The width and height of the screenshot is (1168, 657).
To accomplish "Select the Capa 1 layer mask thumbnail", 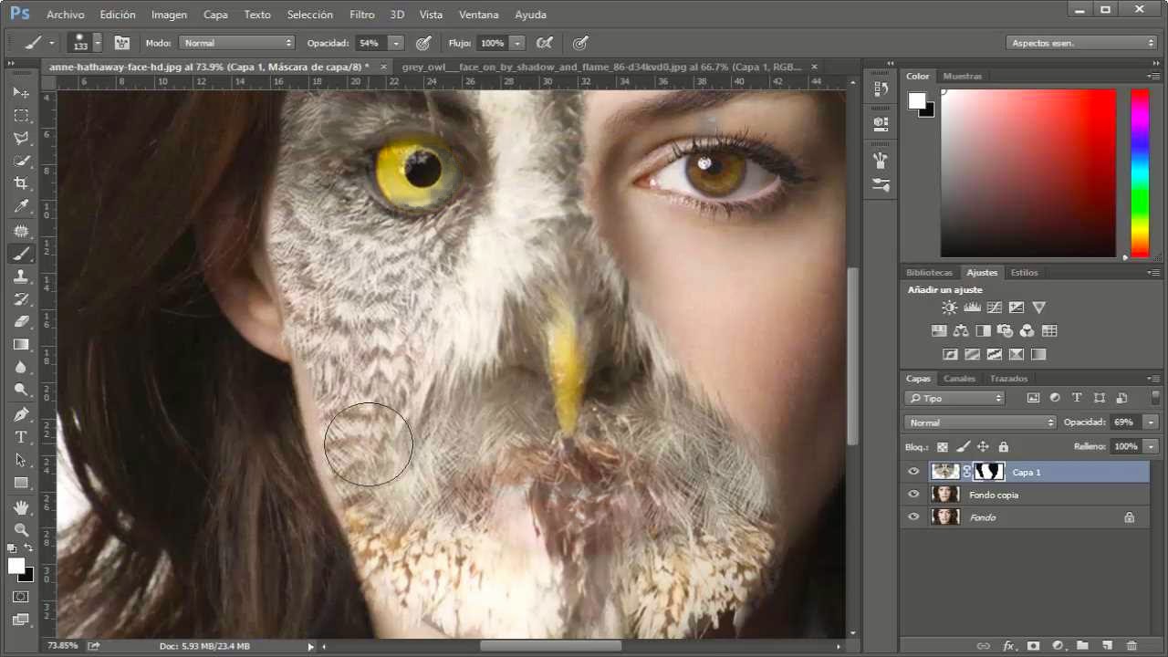I will tap(989, 472).
